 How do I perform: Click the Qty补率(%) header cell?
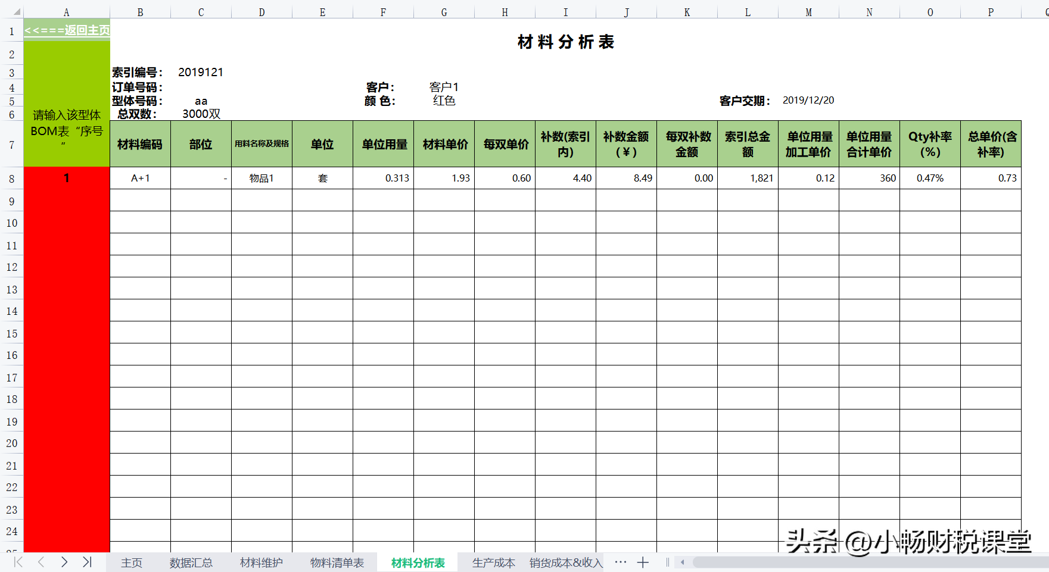pyautogui.click(x=930, y=144)
